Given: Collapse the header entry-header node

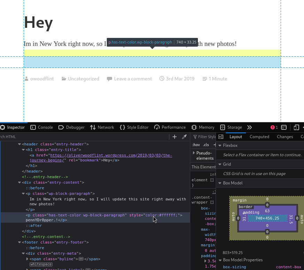Looking at the screenshot, I should (19, 144).
